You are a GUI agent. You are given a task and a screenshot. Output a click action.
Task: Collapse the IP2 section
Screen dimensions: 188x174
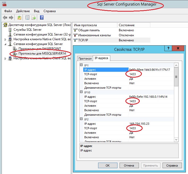81,119
